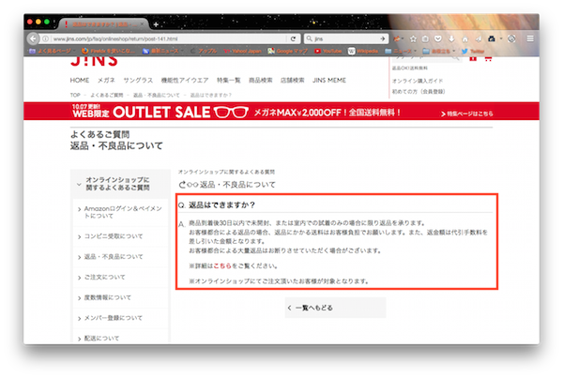This screenshot has width=563, height=378.
Task: Open the Twitter bookmark
Action: click(473, 51)
